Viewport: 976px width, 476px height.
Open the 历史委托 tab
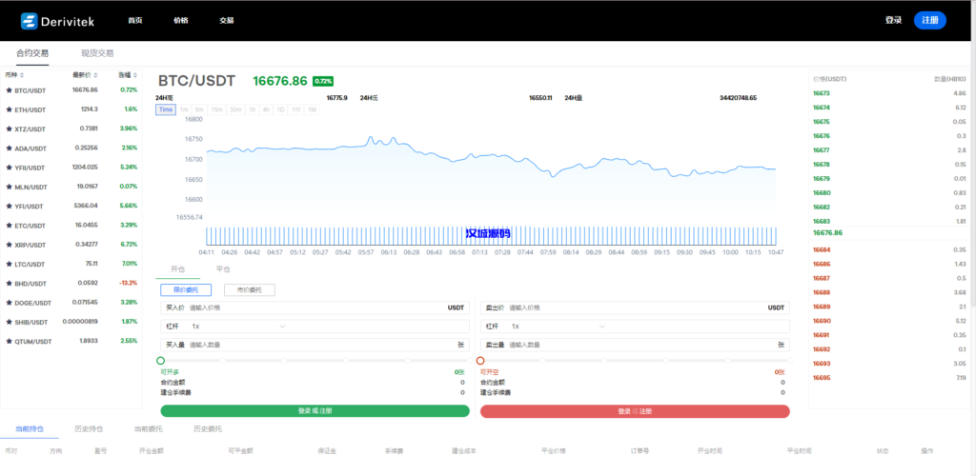(x=208, y=429)
